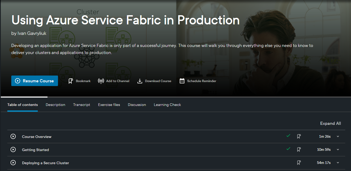Click the 1m 26s duration

(x=325, y=136)
